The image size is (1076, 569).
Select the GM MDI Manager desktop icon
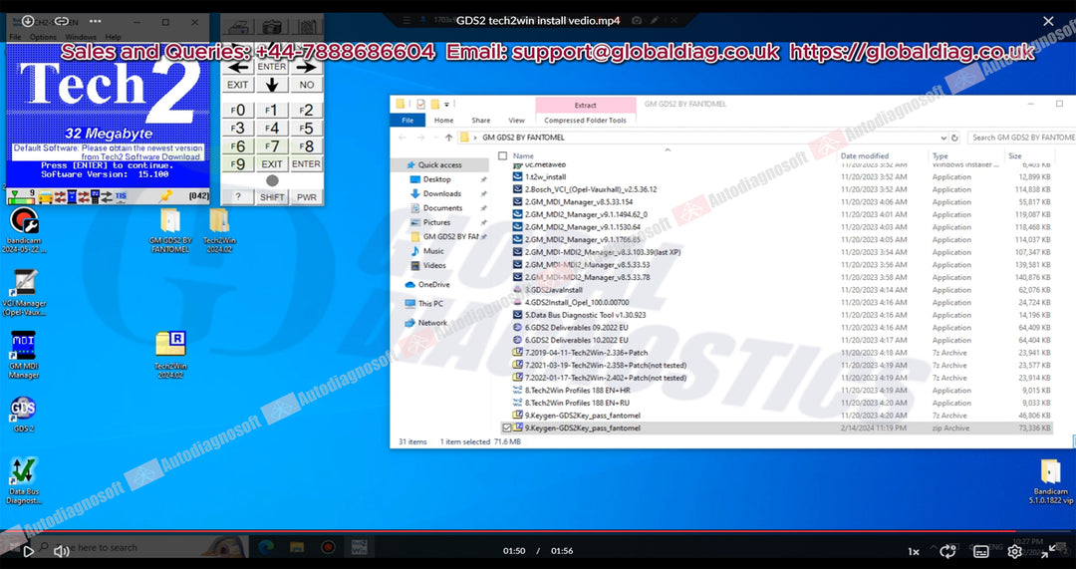click(24, 356)
